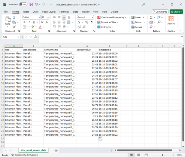Switch to the Page Layout tab
Viewport: 185px width, 157px height.
[x=49, y=12]
